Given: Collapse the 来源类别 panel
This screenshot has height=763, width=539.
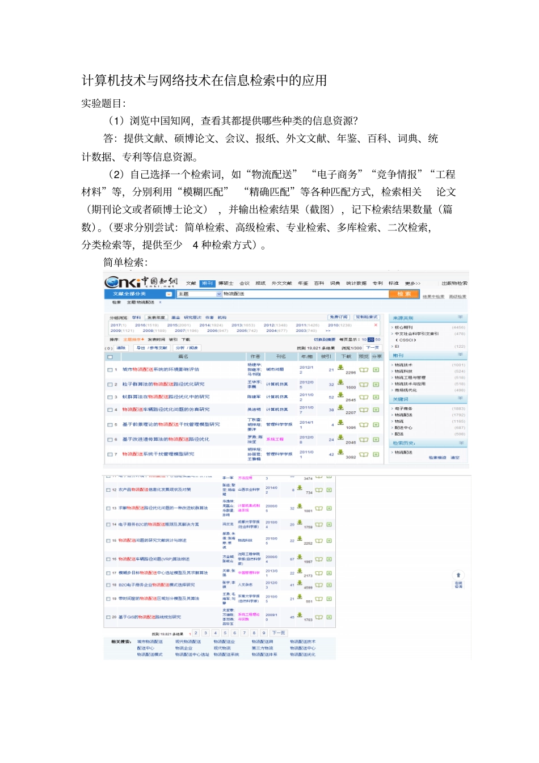Looking at the screenshot, I should (x=461, y=318).
